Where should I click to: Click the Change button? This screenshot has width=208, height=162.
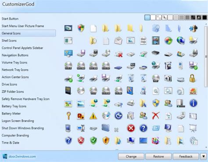click(x=131, y=156)
